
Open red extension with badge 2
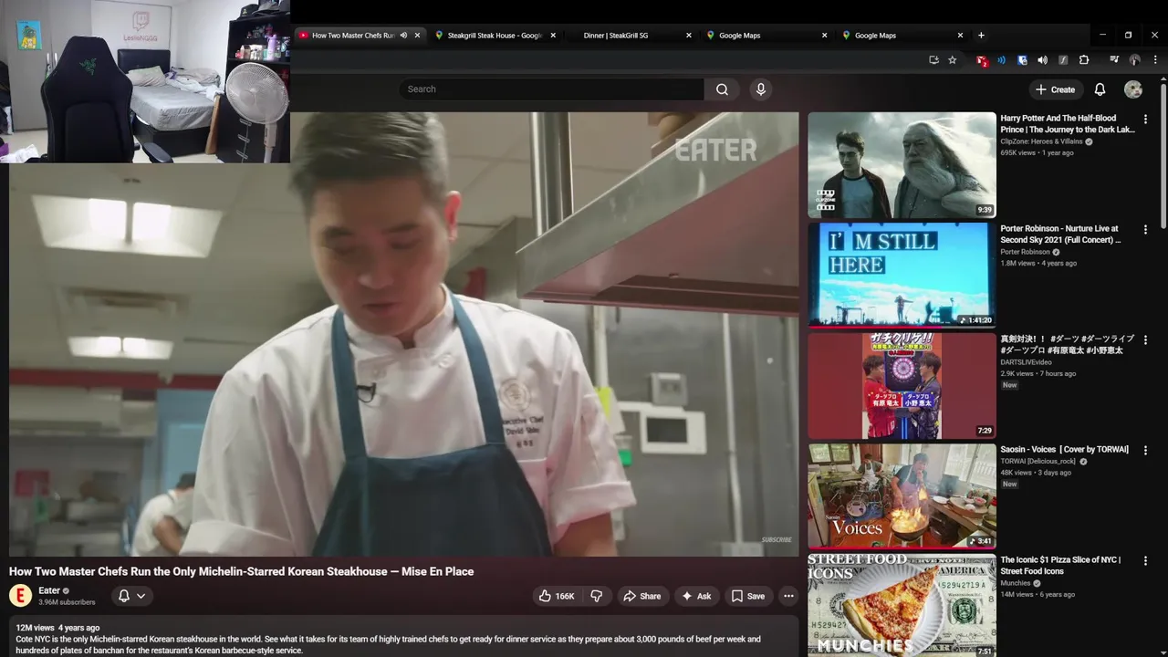[982, 60]
